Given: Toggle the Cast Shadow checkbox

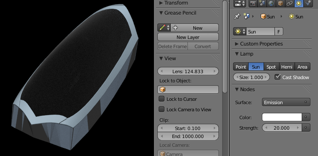Looking at the screenshot, I should (x=277, y=77).
